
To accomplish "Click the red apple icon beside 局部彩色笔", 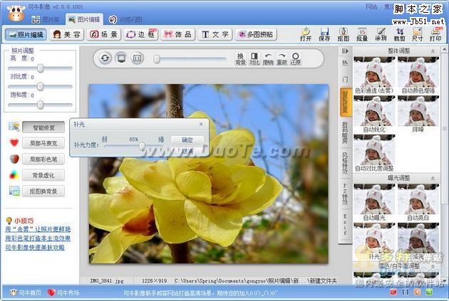I will click(14, 159).
